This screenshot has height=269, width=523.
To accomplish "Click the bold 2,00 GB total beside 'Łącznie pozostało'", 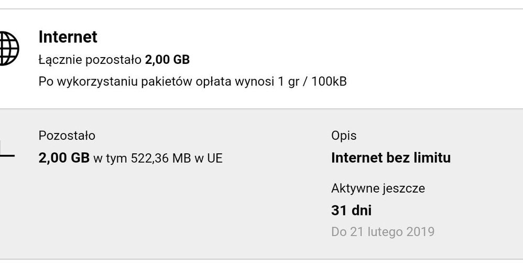I will click(167, 60).
